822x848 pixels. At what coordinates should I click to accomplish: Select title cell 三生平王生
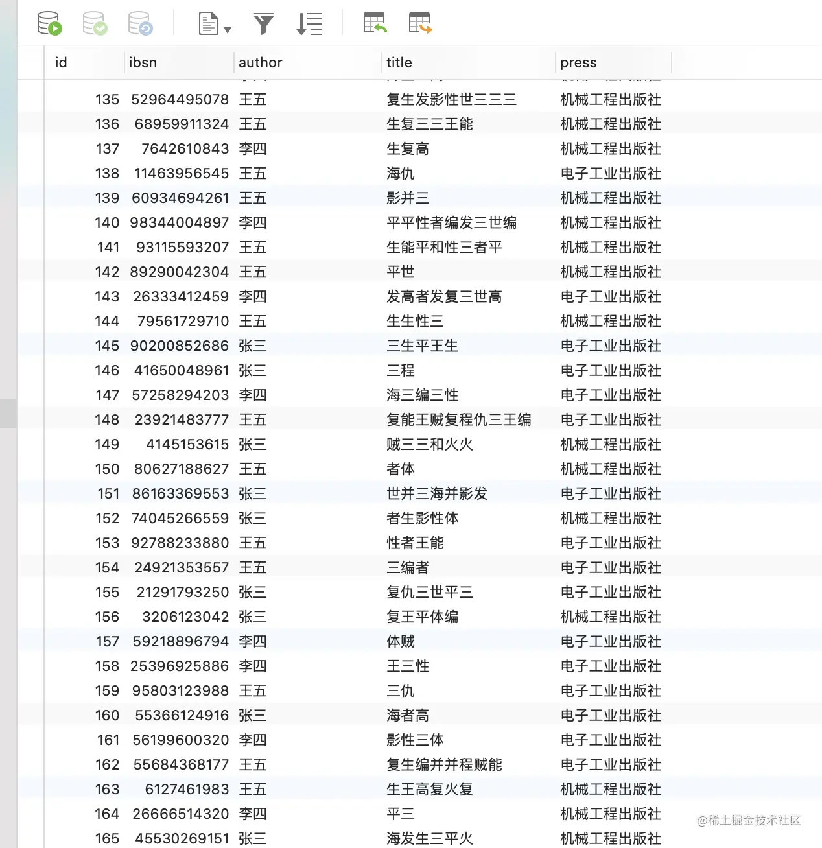click(x=423, y=346)
